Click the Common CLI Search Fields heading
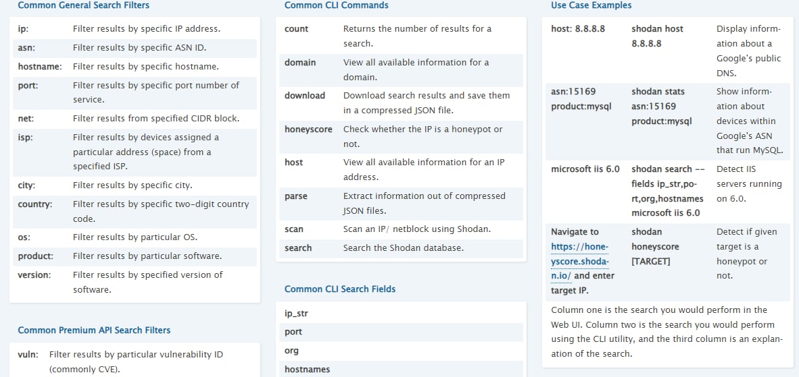The image size is (799, 377). pos(340,289)
